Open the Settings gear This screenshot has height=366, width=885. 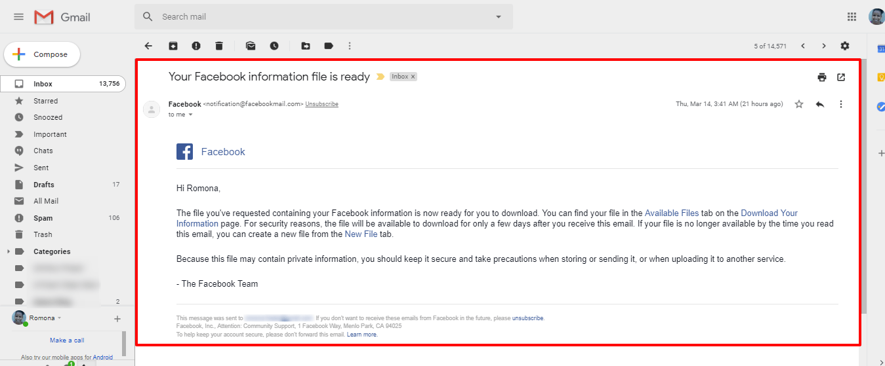coord(845,46)
